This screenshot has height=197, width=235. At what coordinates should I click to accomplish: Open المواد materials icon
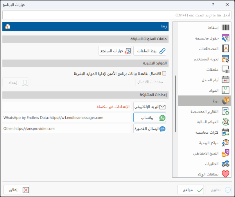coord(225,90)
